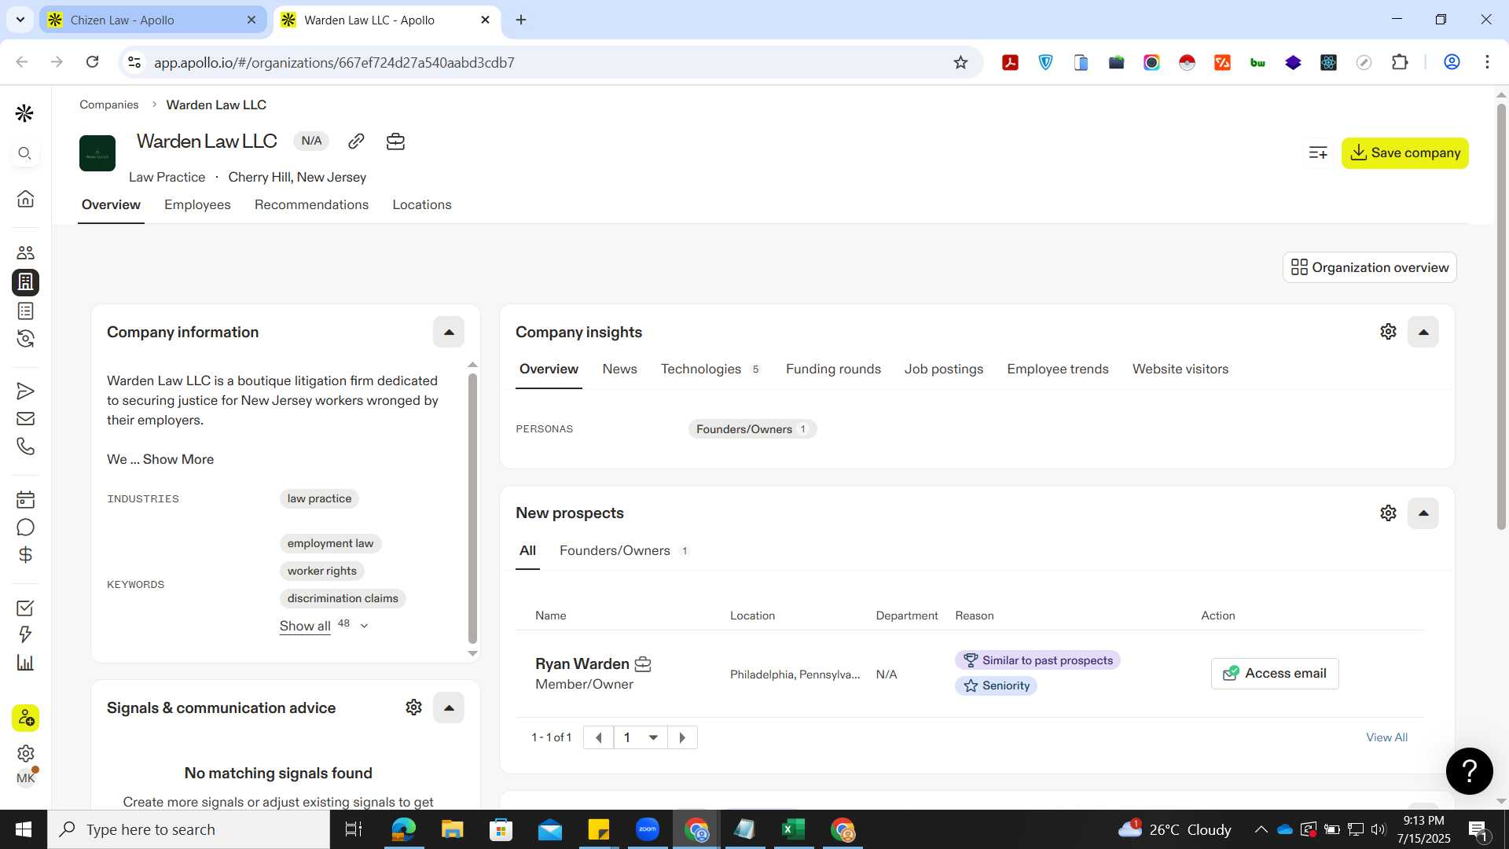This screenshot has width=1509, height=849.
Task: Click Windows taskbar search box
Action: coord(189,829)
